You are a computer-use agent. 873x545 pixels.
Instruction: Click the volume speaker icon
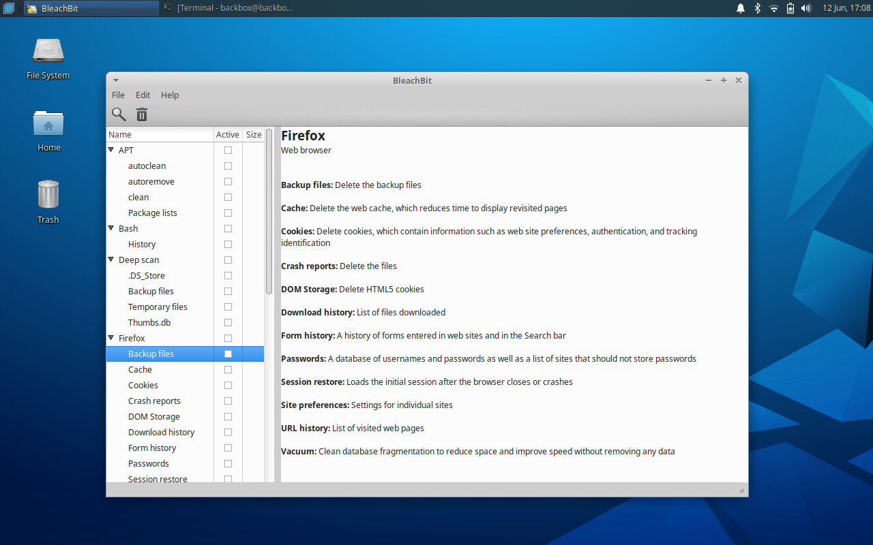pos(806,8)
